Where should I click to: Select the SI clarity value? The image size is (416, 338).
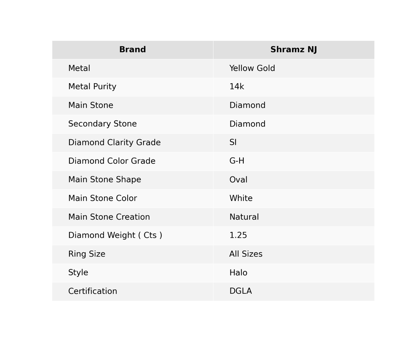pos(233,143)
